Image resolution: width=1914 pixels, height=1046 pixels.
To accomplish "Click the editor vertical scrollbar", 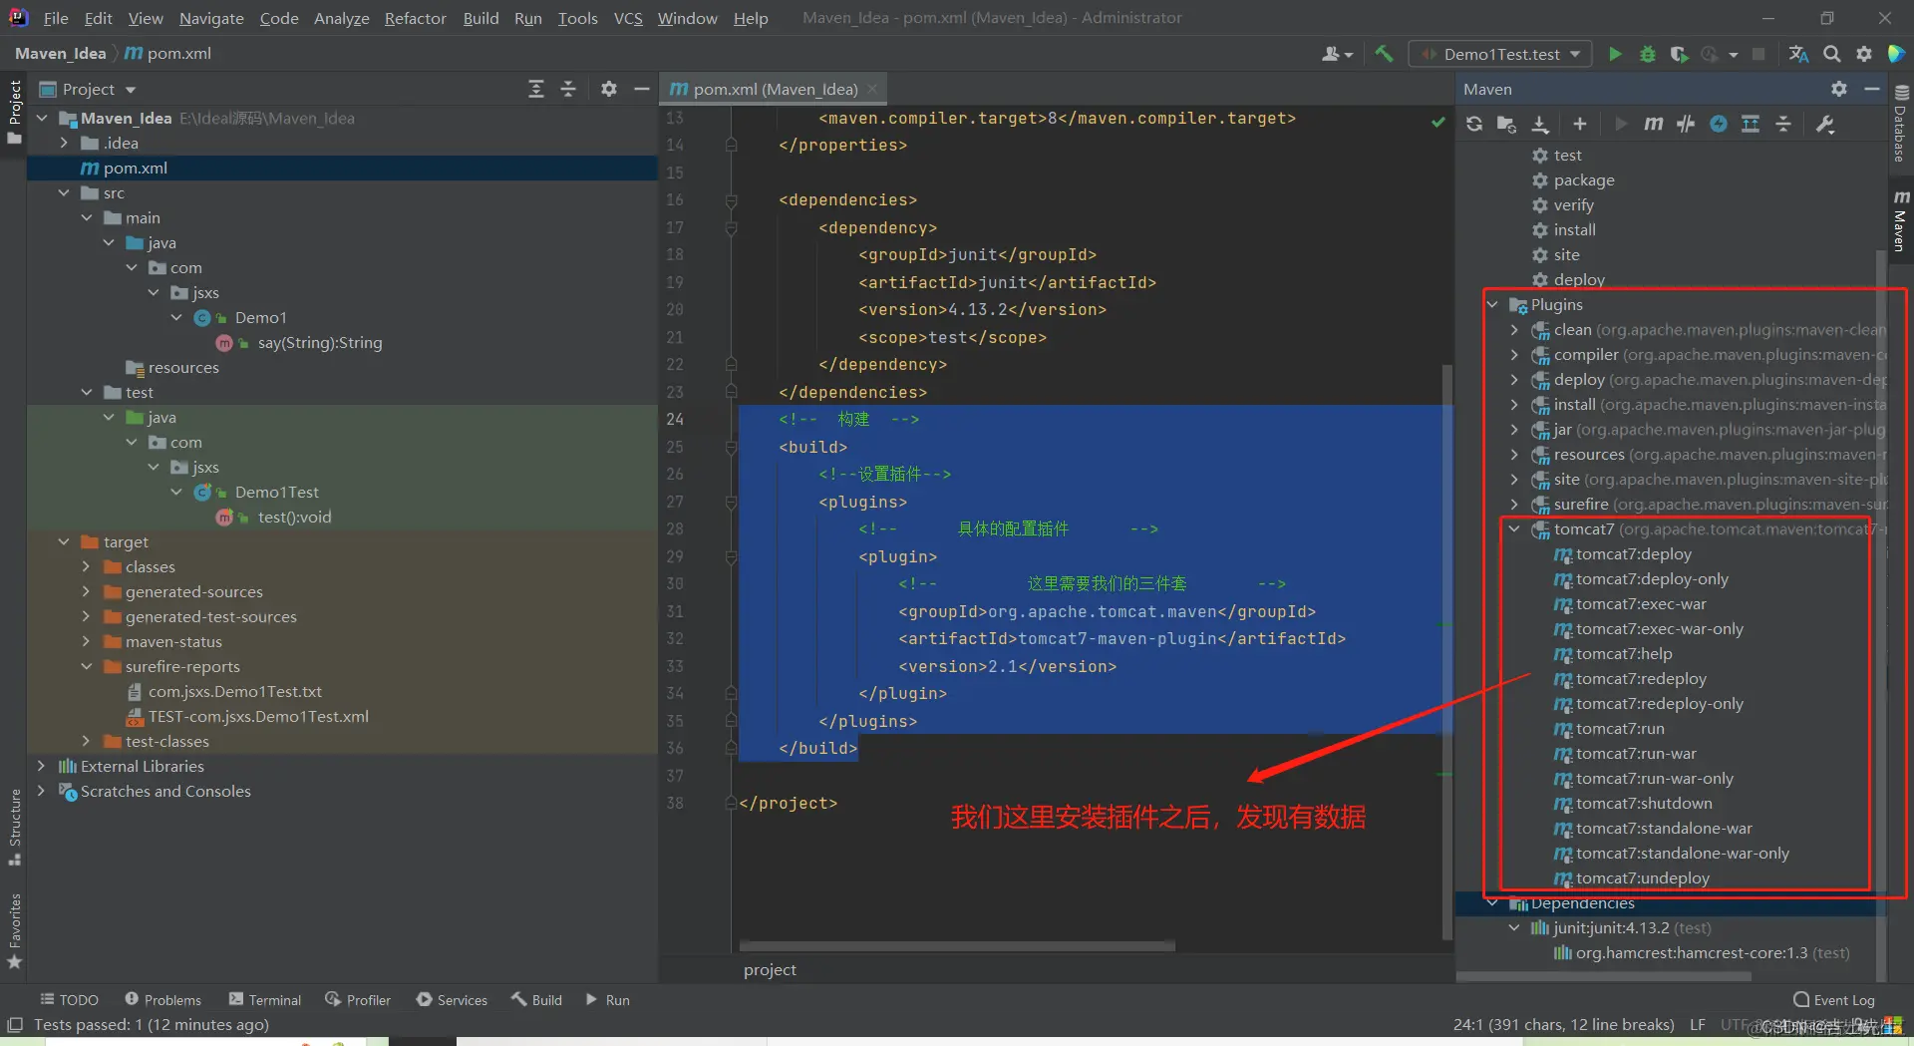I will [x=1447, y=651].
